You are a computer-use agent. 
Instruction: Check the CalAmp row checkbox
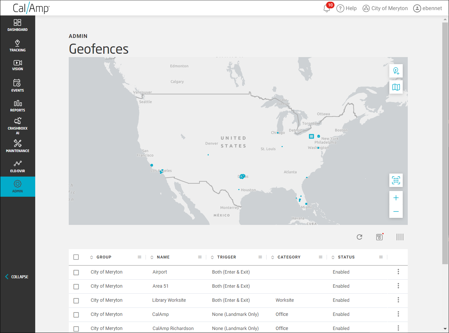[x=76, y=315]
